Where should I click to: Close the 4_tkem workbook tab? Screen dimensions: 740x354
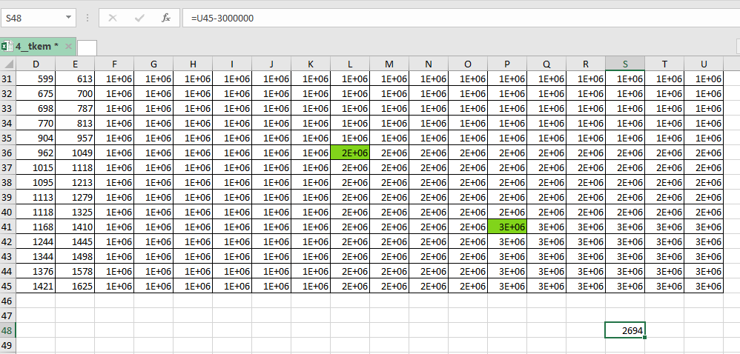[x=68, y=47]
